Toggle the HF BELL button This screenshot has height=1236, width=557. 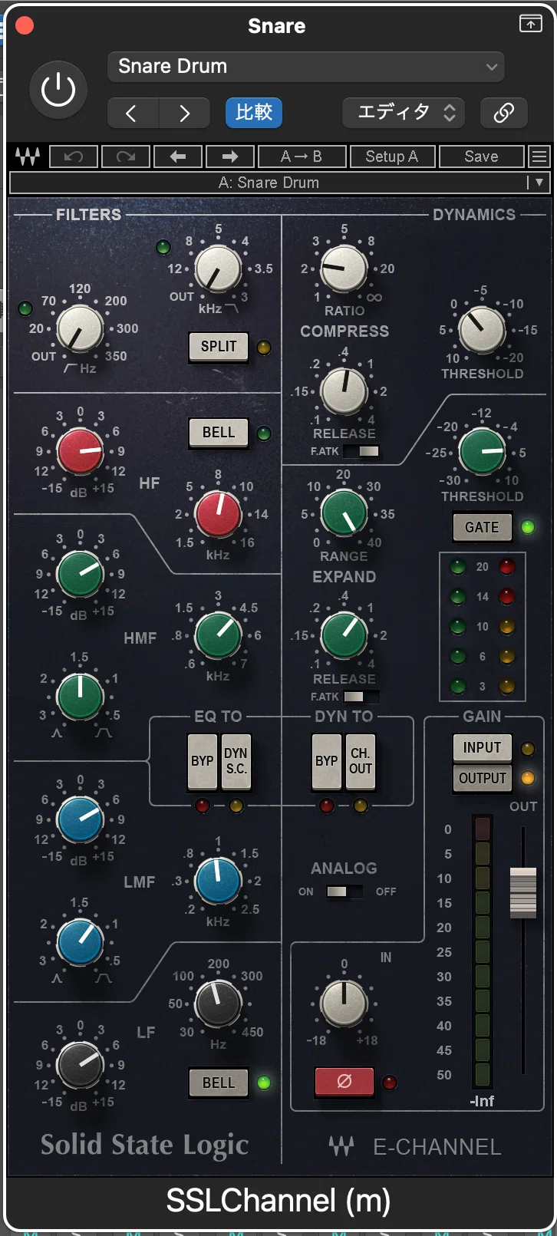click(219, 433)
